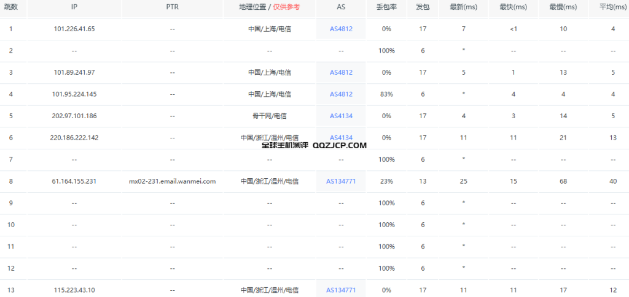Select IP address 61.164.155.231
Image resolution: width=629 pixels, height=297 pixels.
point(74,181)
